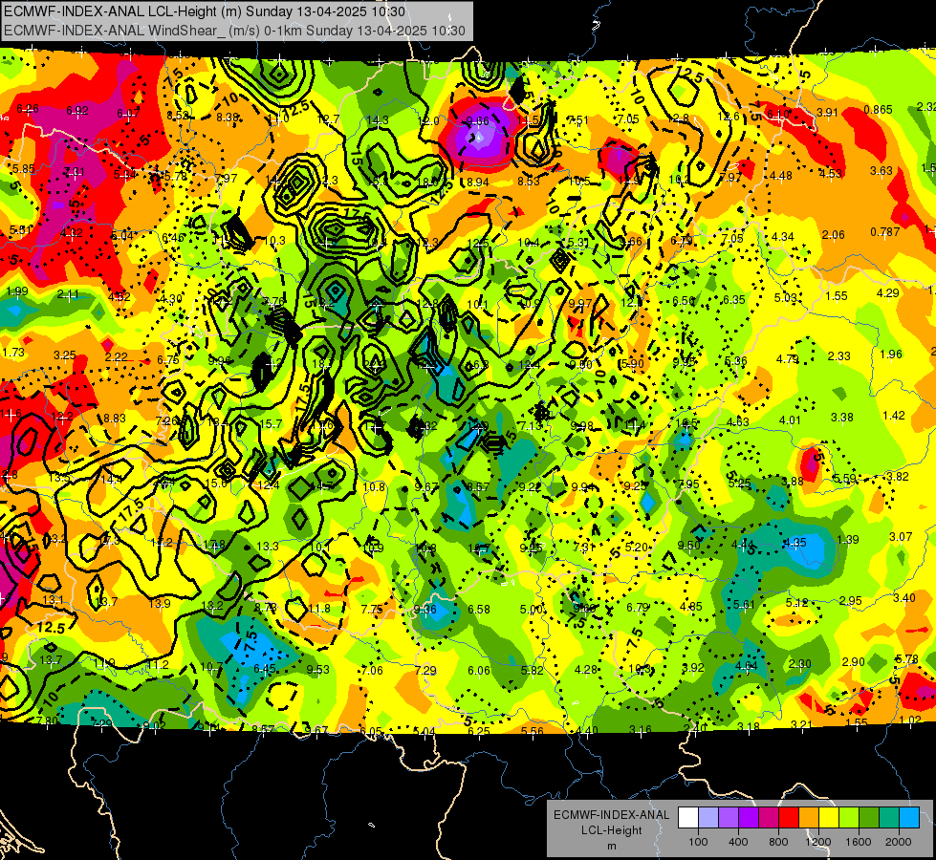Screen dimensions: 936x860
Task: Select the lime green legend swatch
Action: [x=849, y=817]
